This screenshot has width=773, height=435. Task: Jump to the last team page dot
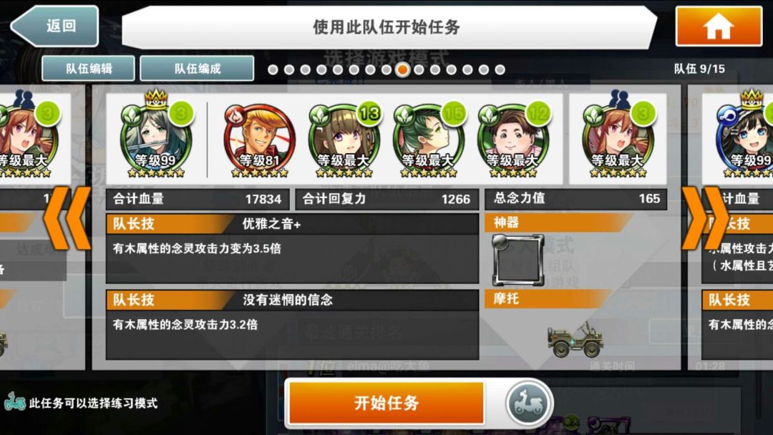[500, 70]
